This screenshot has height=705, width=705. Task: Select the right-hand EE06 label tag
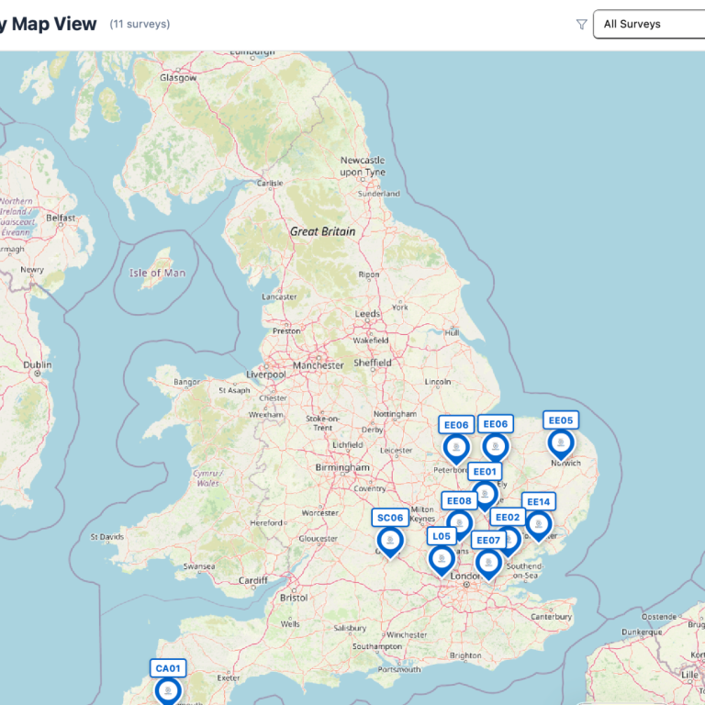(x=496, y=424)
